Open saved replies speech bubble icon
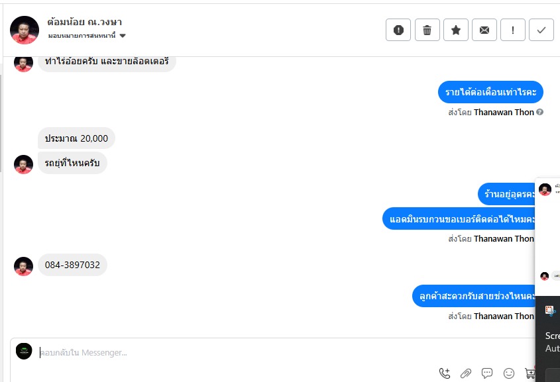Screen dimensions: 560x382 [487, 373]
